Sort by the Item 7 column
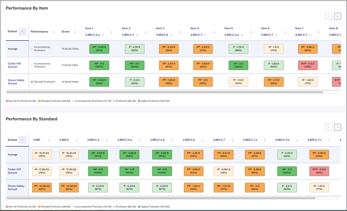The image size is (347, 211). click(319, 32)
